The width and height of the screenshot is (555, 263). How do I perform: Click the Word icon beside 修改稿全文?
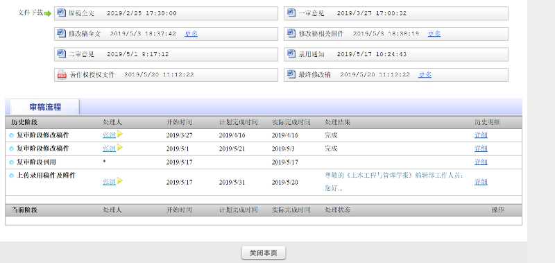click(x=62, y=33)
